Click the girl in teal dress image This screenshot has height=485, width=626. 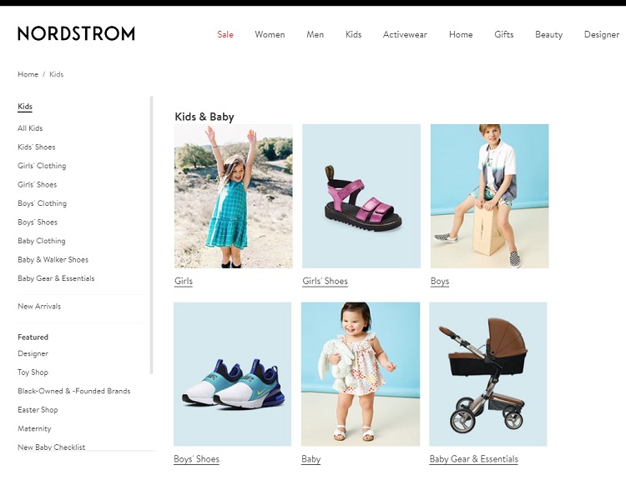point(233,196)
